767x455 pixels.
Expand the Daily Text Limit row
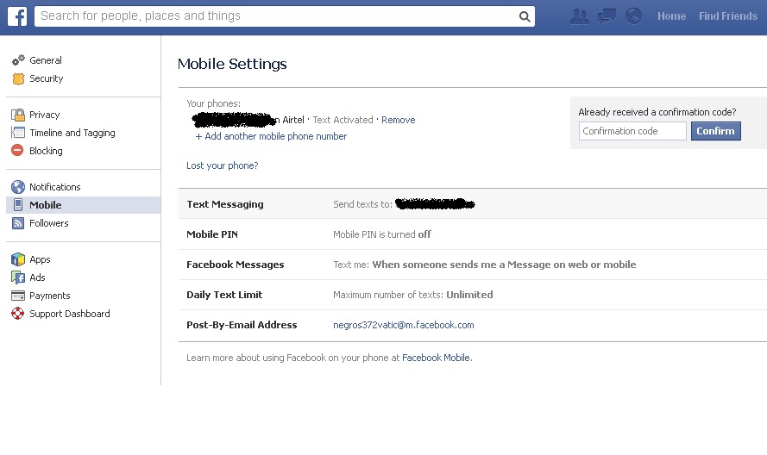pos(473,295)
